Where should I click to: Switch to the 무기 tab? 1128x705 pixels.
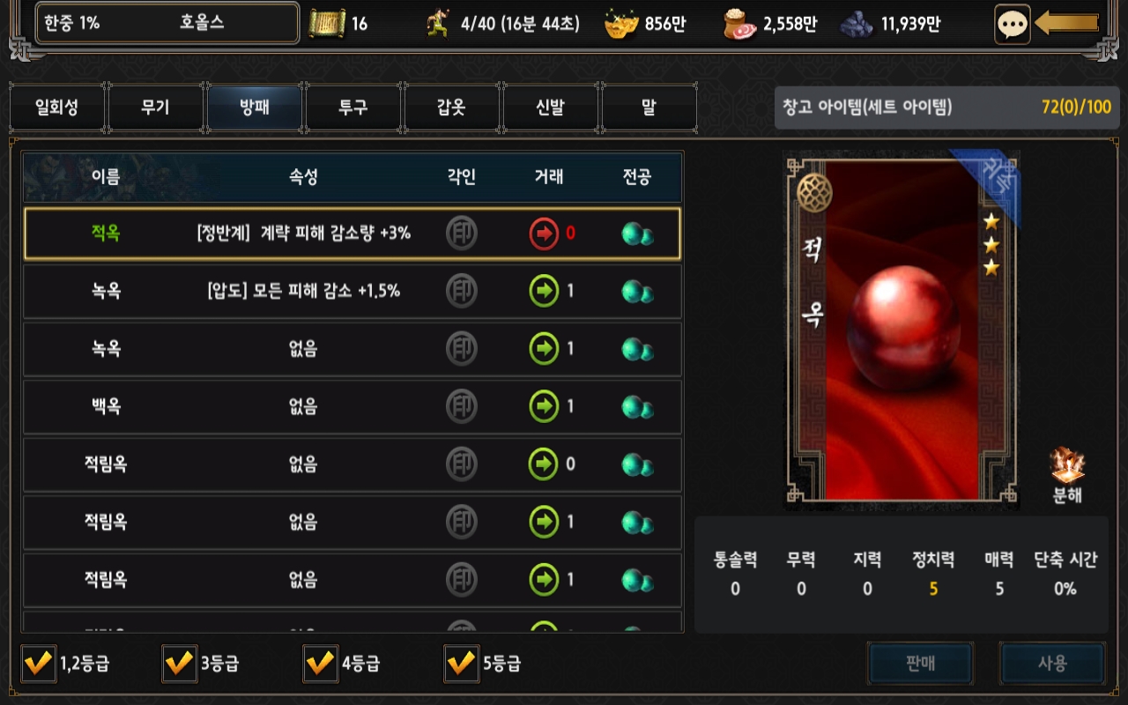[155, 108]
